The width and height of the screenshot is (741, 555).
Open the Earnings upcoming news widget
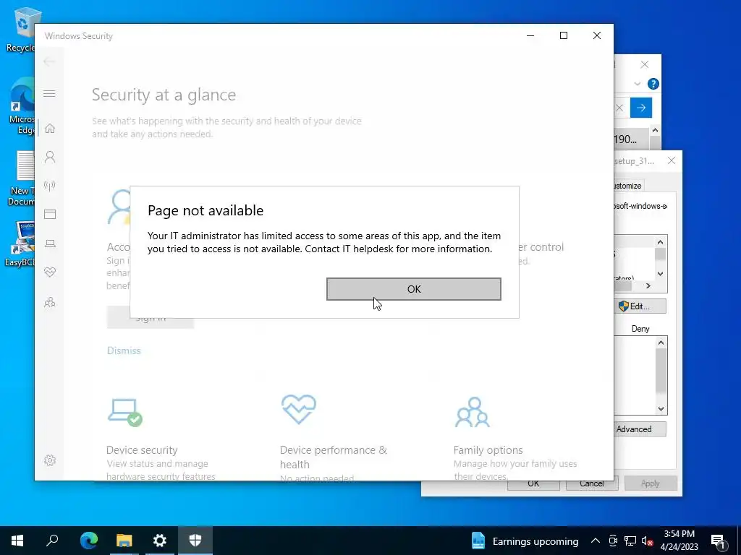point(525,541)
